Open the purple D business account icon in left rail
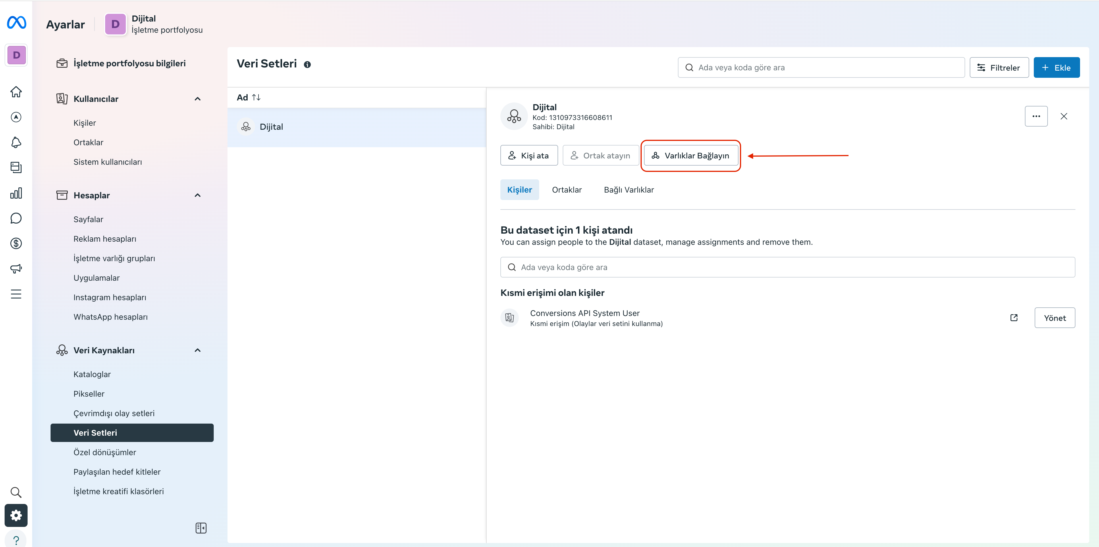 coord(16,55)
